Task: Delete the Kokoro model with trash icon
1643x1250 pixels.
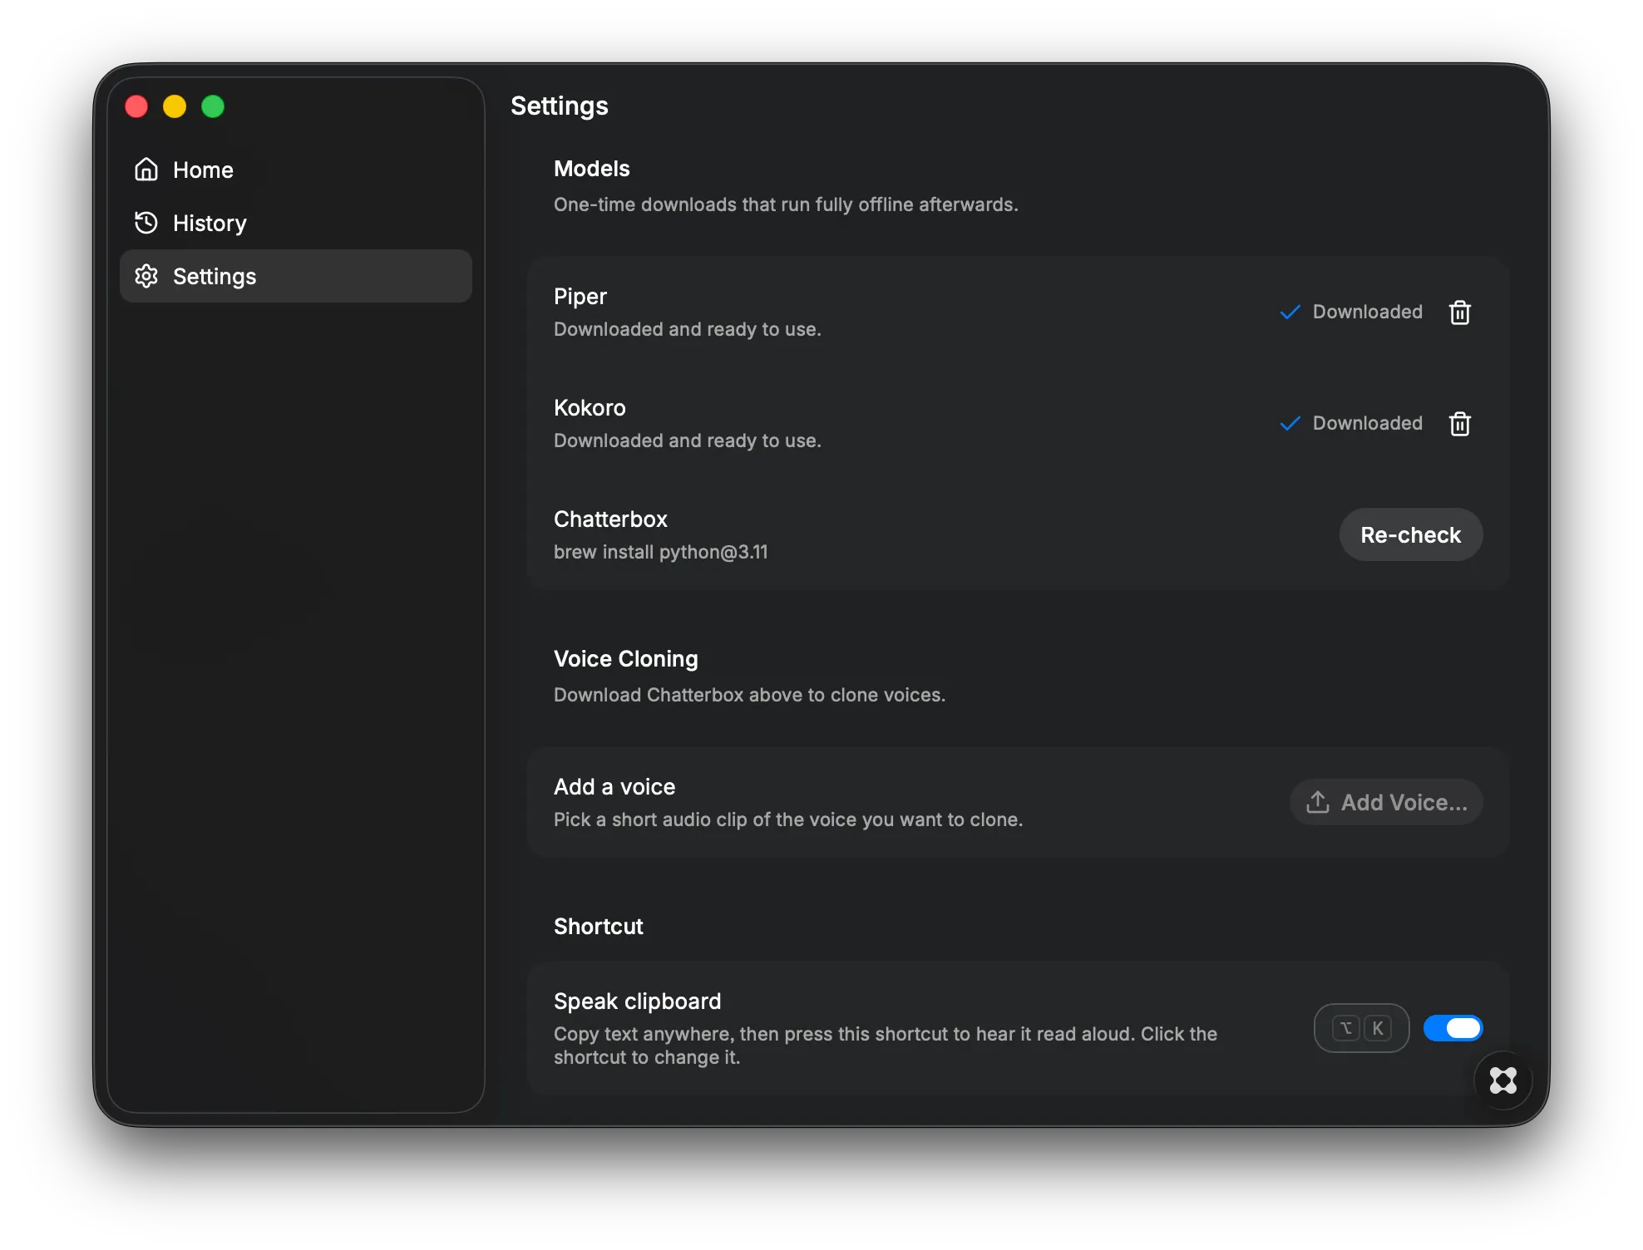Action: 1460,424
